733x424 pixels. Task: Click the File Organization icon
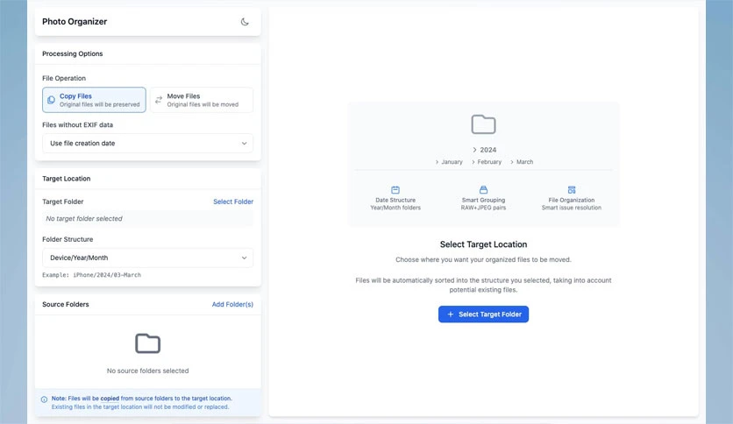[x=572, y=189]
